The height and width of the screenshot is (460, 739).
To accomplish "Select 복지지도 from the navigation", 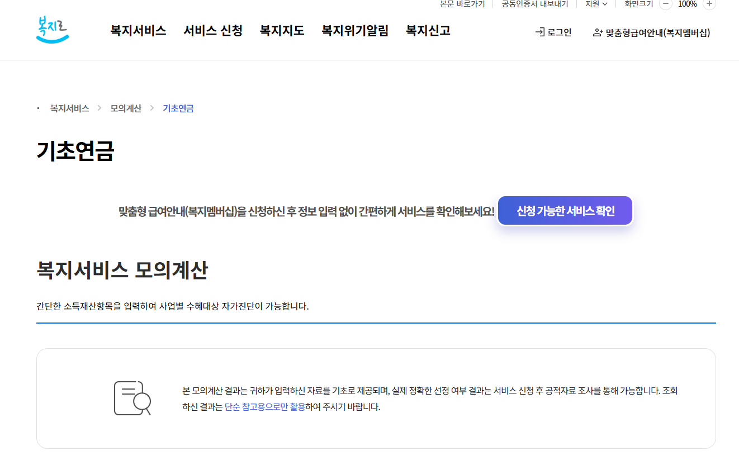I will [x=282, y=31].
